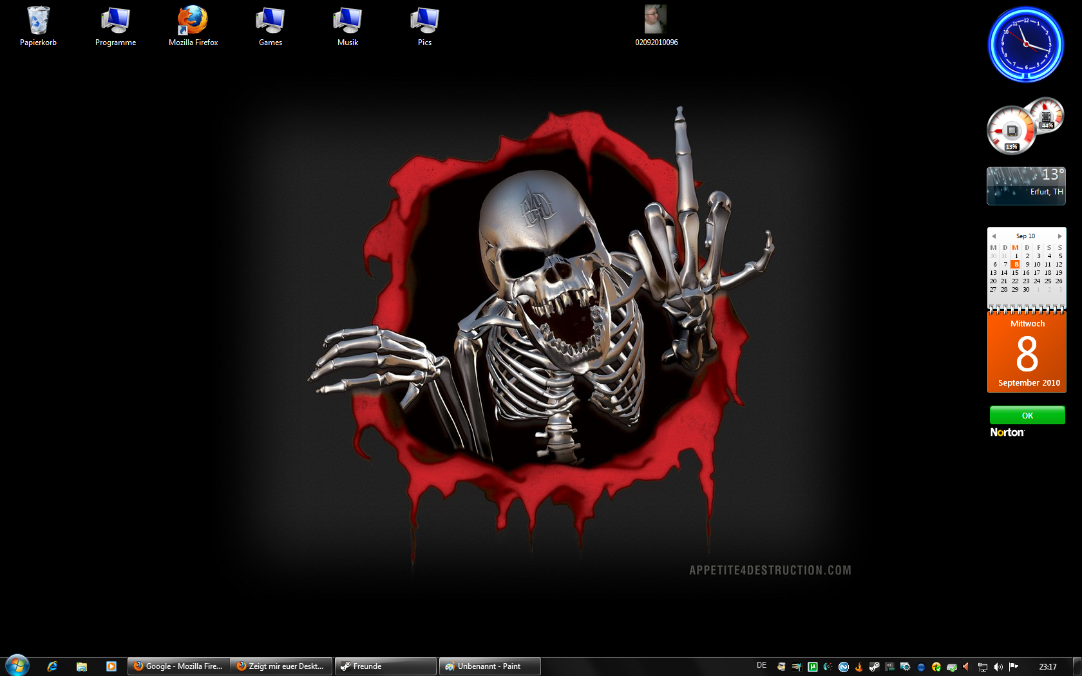Screen dimensions: 1082x676
Task: Open the Windows Start menu orb
Action: (x=17, y=666)
